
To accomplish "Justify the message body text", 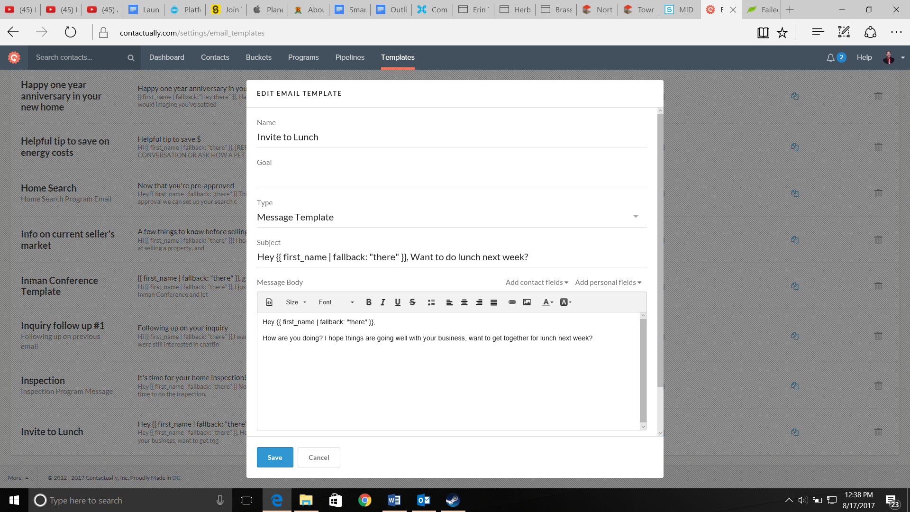I will point(494,302).
